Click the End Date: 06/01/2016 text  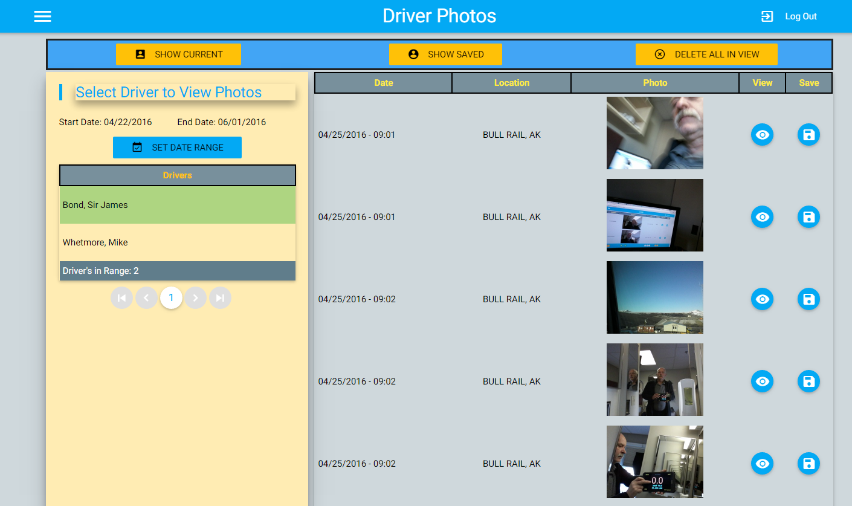(x=222, y=122)
